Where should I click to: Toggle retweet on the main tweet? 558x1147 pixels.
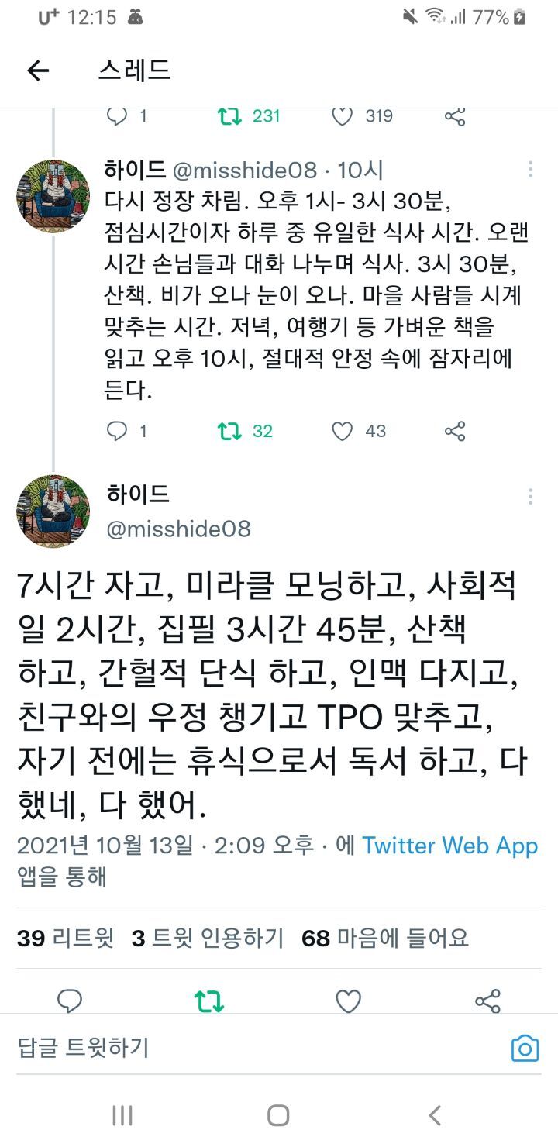click(208, 1001)
